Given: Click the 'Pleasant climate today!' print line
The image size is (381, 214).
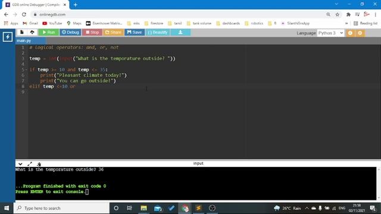Looking at the screenshot, I should point(83,75).
